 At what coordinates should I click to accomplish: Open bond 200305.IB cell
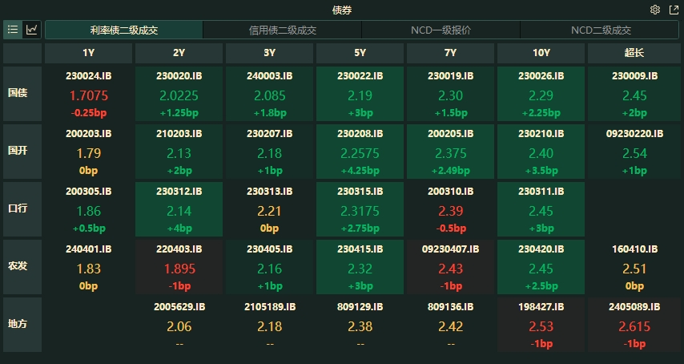(89, 209)
